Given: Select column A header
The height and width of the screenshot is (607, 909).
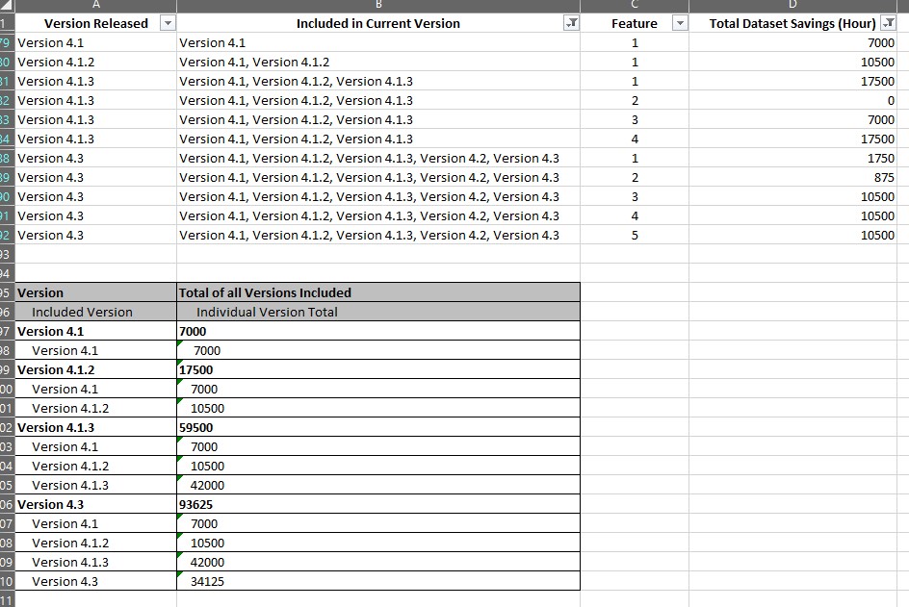Looking at the screenshot, I should coord(95,5).
